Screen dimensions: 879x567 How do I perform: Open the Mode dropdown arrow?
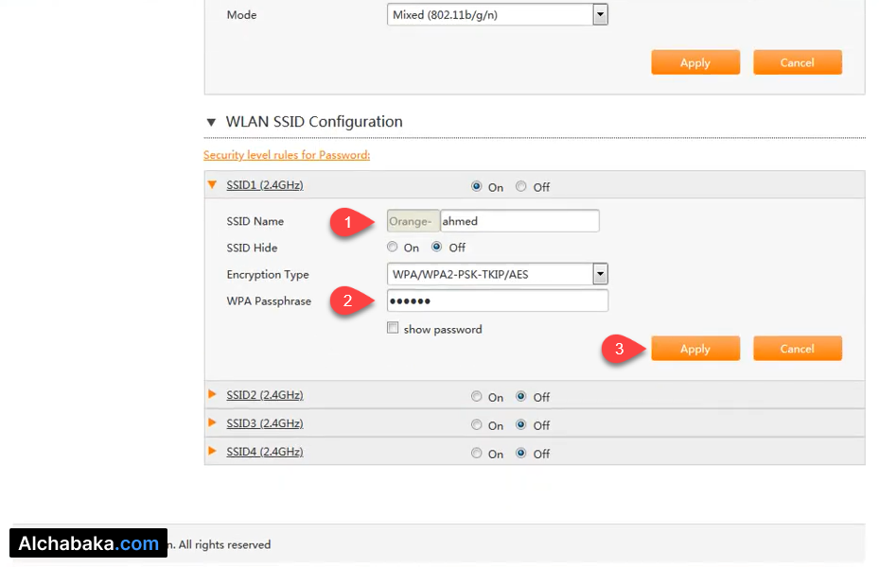[x=600, y=14]
